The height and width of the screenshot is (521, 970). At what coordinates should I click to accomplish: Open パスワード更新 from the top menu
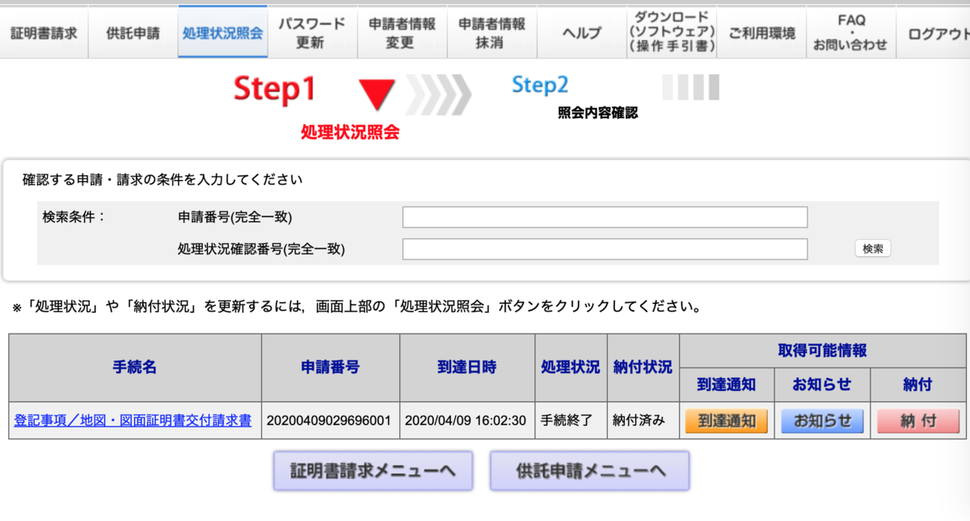click(313, 32)
